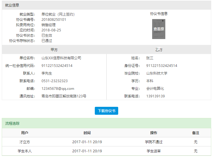Image resolution: width=213 pixels, height=157 pixels.
Task: Click the 用户 table column header
Action: 25,133
